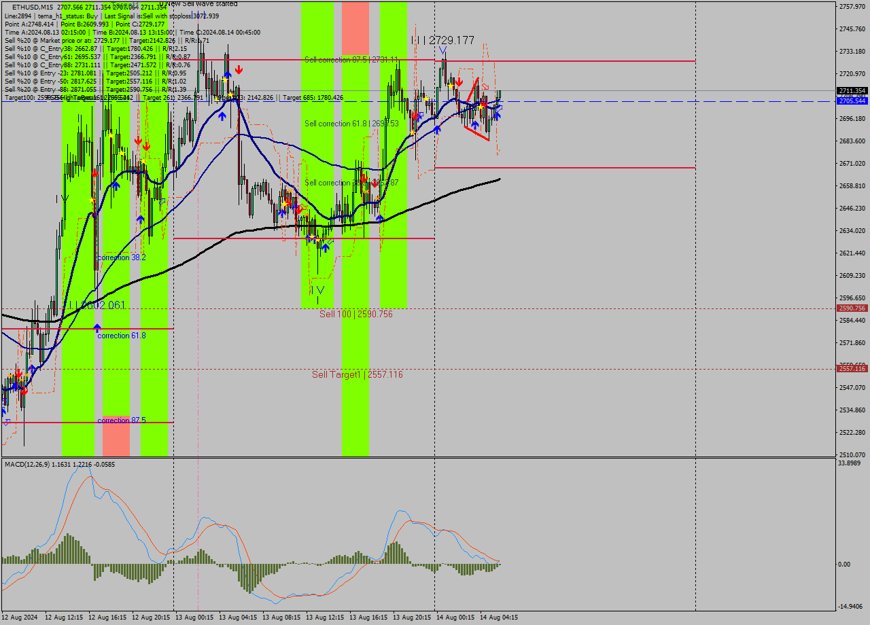
Task: Click the blue dashed horizontal price line
Action: pyautogui.click(x=612, y=101)
